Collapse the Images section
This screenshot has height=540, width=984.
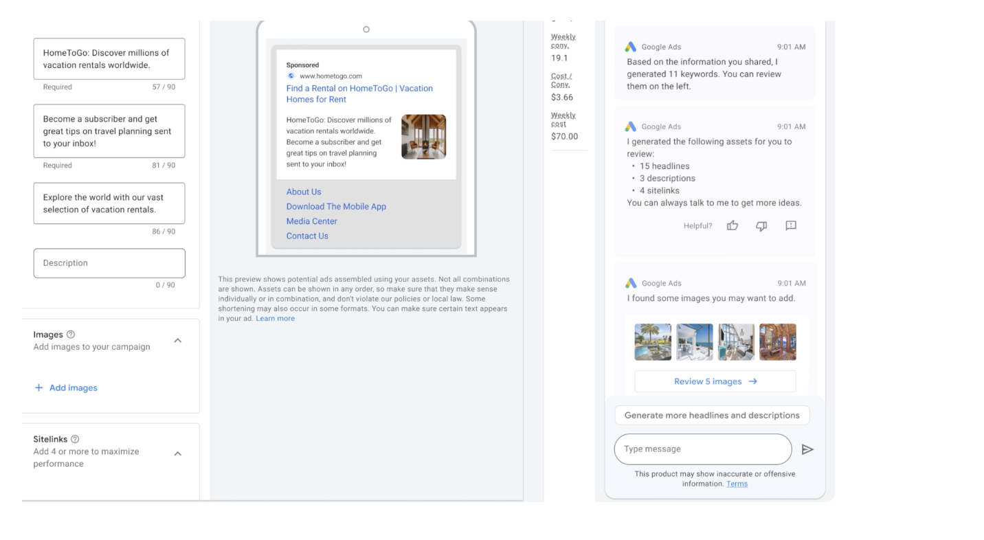pos(177,341)
